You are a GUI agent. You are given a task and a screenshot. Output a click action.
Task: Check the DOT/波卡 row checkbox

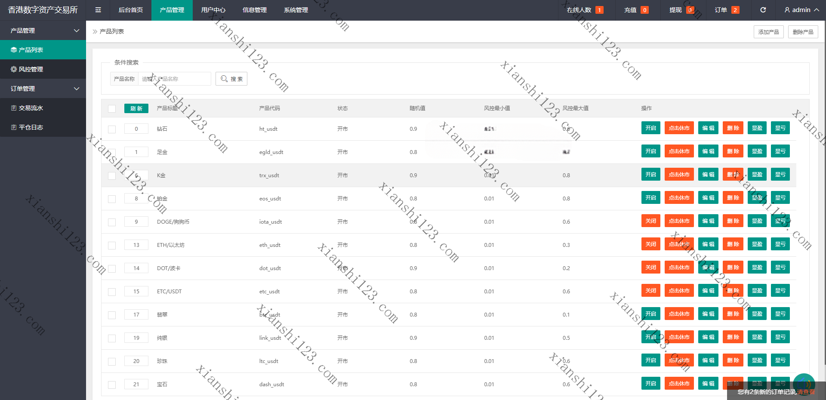112,268
